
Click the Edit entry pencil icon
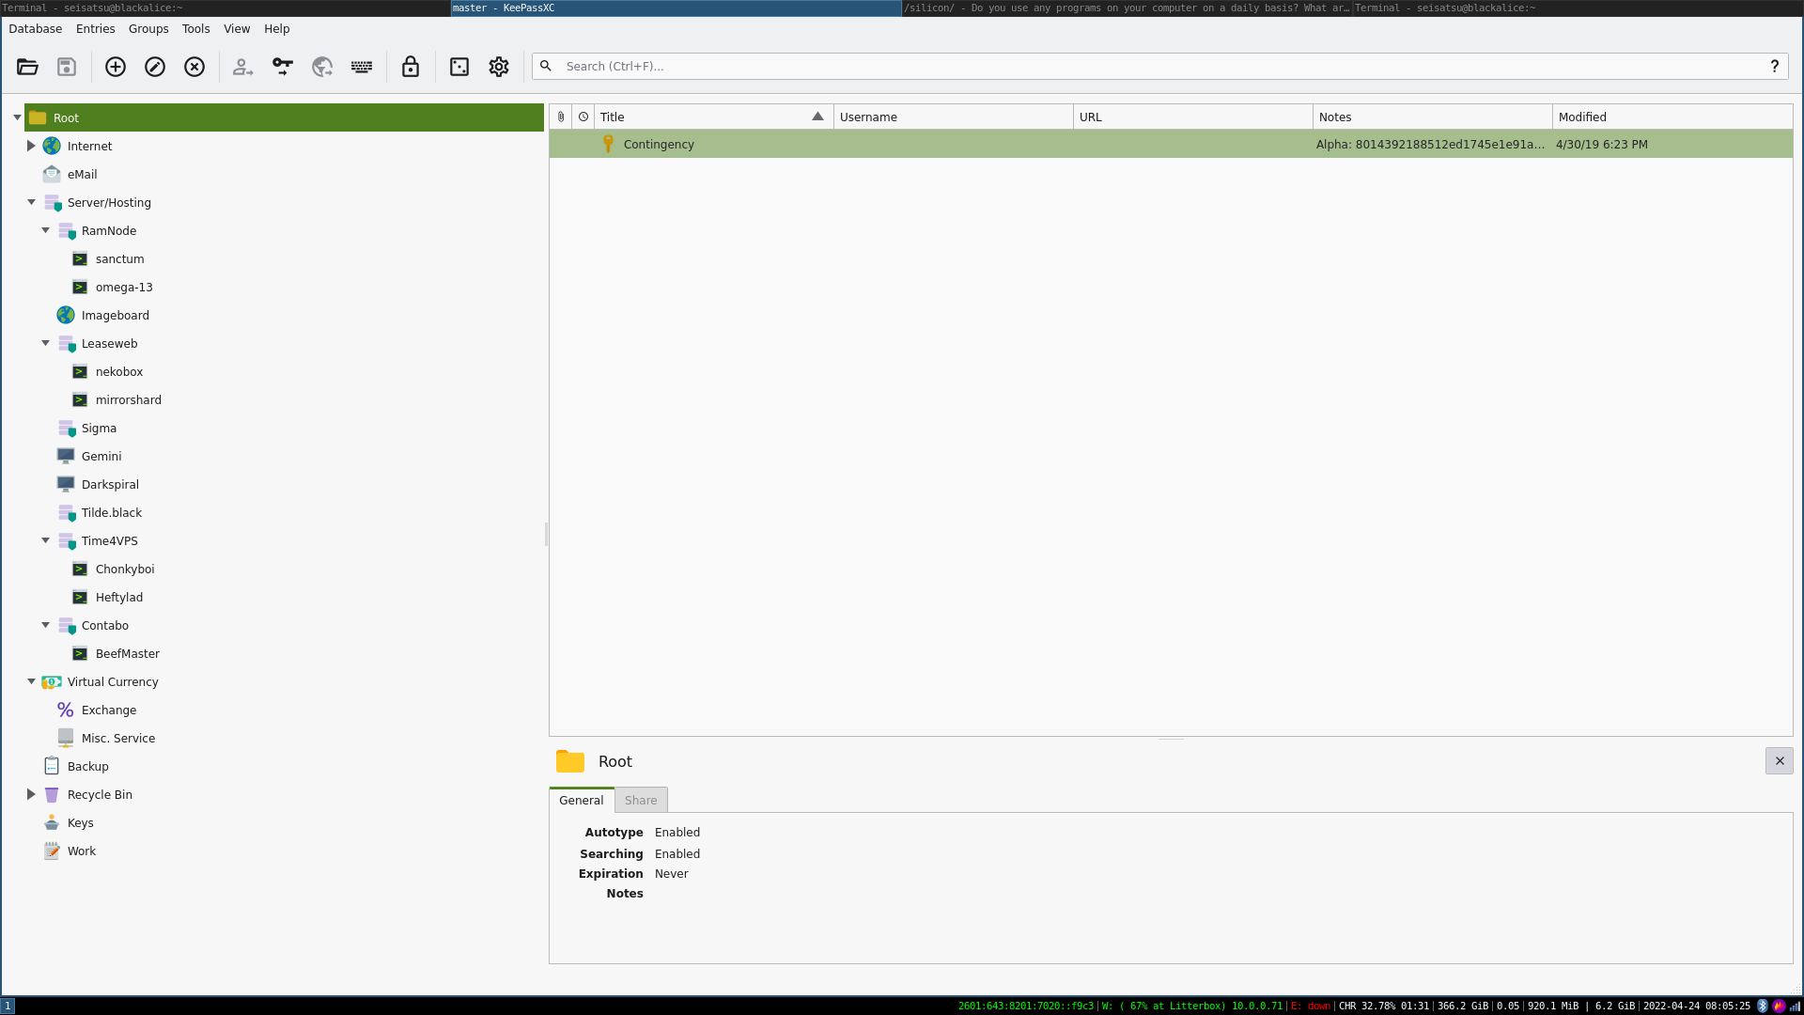pyautogui.click(x=155, y=67)
